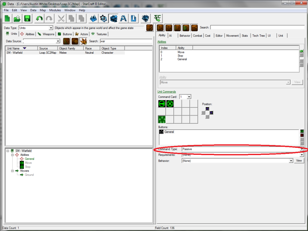Collapse the Abilities tree node
Viewport: 308px width, 231px height.
pos(12,155)
